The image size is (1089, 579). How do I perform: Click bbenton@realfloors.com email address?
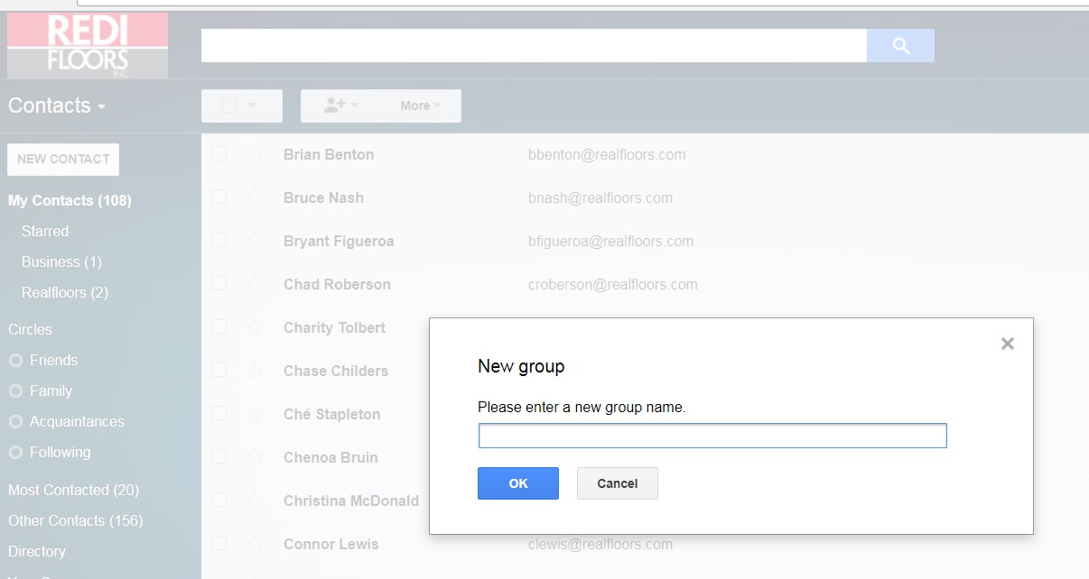(x=607, y=154)
